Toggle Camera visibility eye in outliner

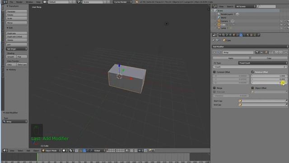coord(281,21)
